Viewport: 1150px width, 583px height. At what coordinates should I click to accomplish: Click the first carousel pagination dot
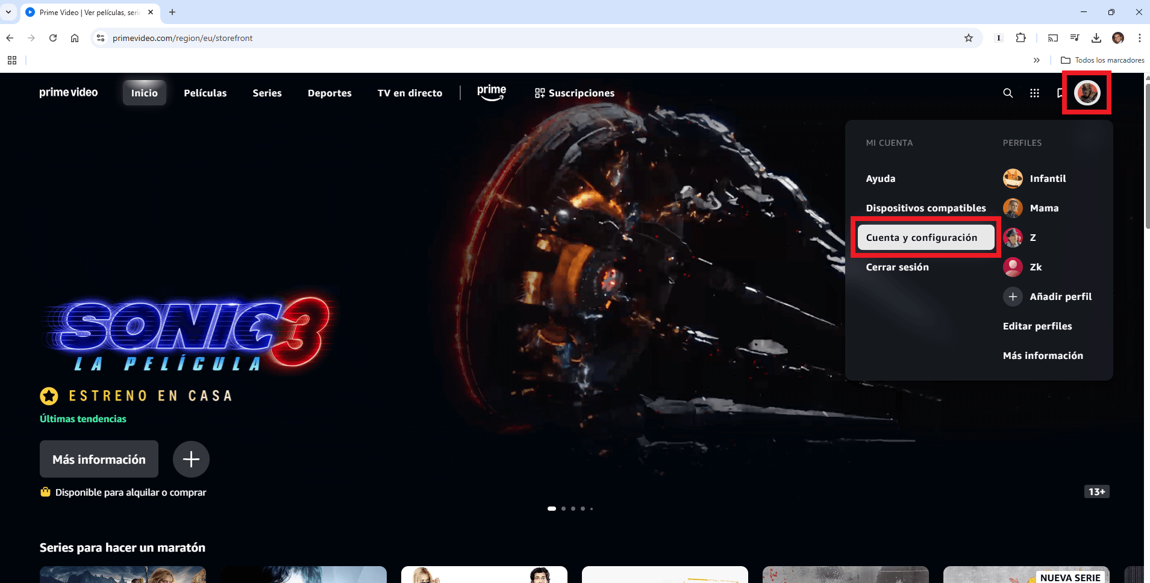pyautogui.click(x=551, y=508)
